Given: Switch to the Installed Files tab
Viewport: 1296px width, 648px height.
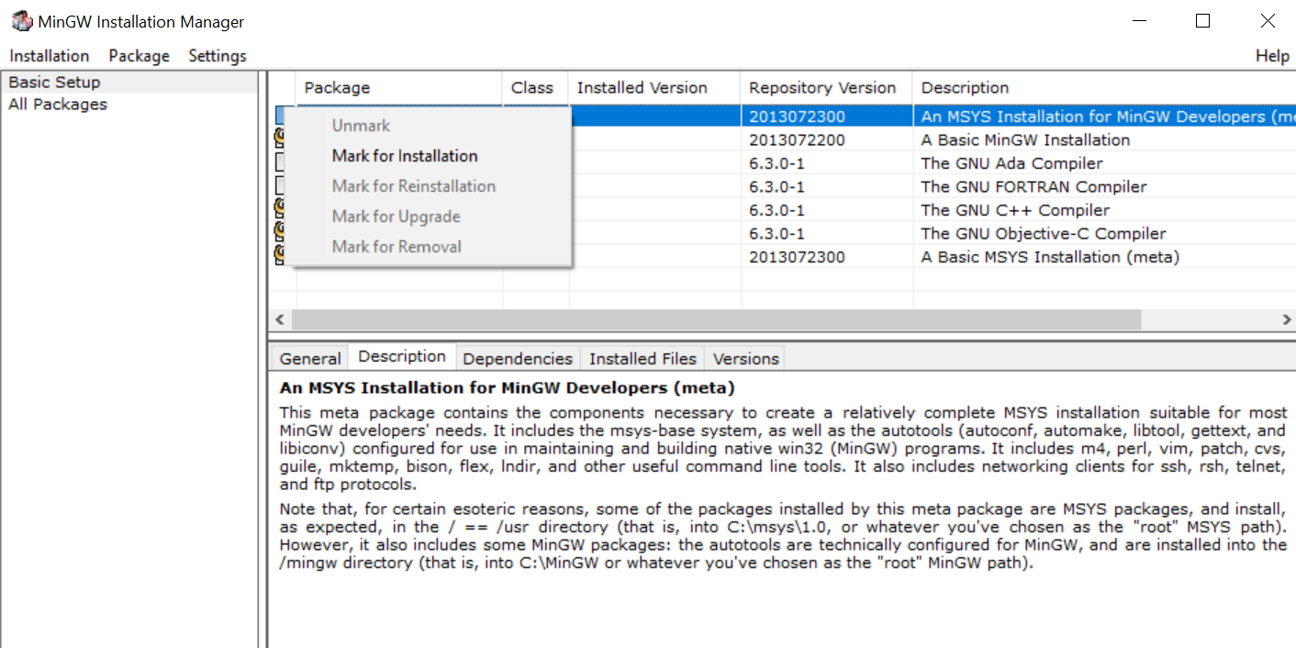Looking at the screenshot, I should [642, 359].
